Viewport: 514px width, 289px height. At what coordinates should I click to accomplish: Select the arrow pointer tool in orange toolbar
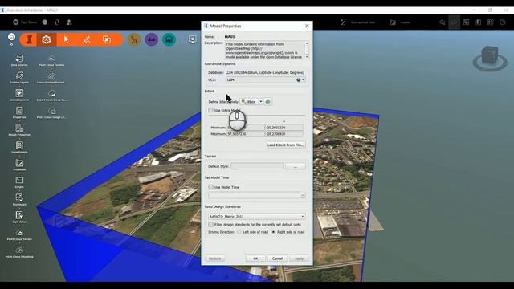(67, 39)
